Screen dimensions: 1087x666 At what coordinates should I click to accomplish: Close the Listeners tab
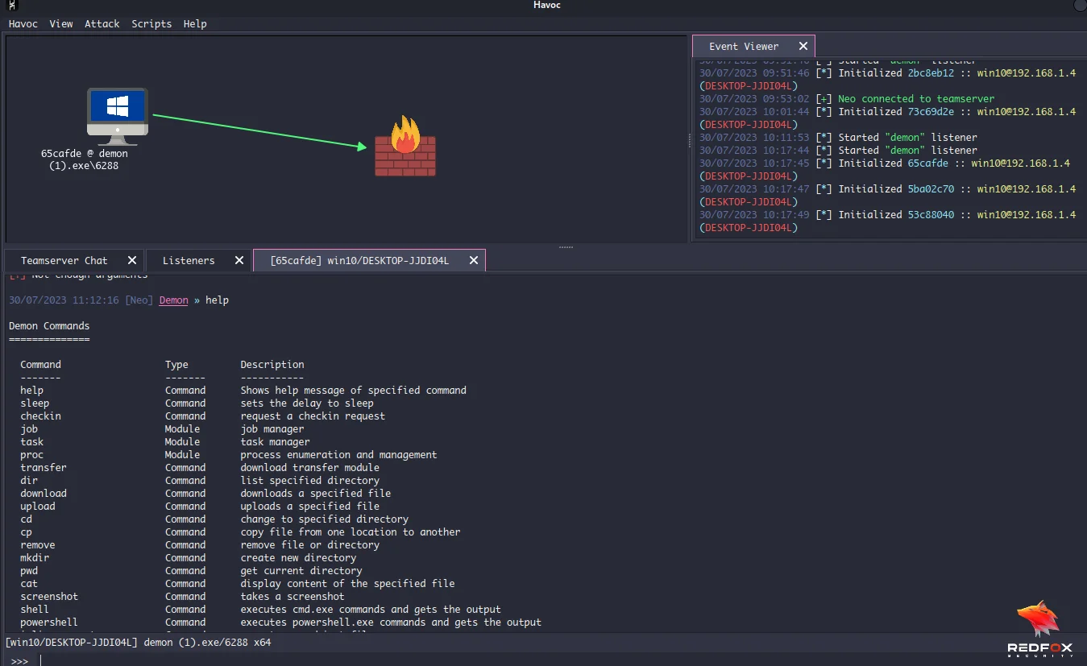(239, 260)
